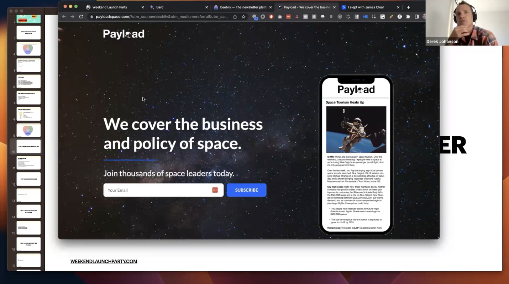This screenshot has height=284, width=509.
Task: Select slide 4 Venn diagram thumbnail
Action: click(x=28, y=49)
